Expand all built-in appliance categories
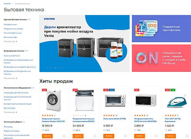 coord(10,78)
